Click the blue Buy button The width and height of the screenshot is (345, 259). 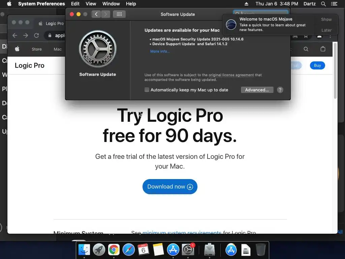pos(317,65)
